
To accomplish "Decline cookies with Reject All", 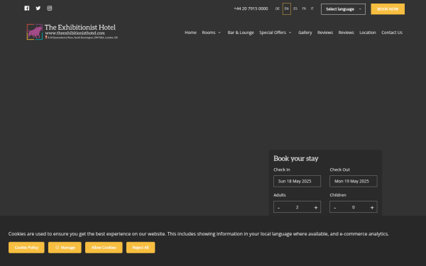I will pos(141,248).
